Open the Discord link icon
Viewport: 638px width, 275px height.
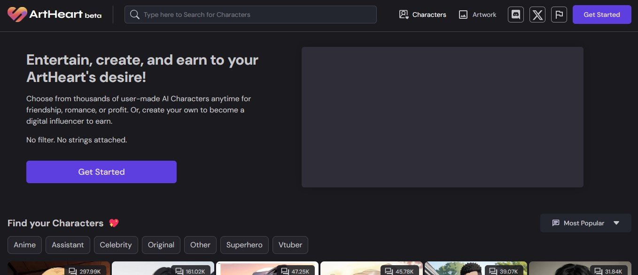click(x=515, y=15)
